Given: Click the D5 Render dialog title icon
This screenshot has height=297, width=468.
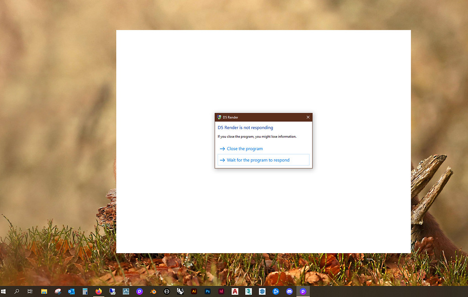Looking at the screenshot, I should coord(219,117).
